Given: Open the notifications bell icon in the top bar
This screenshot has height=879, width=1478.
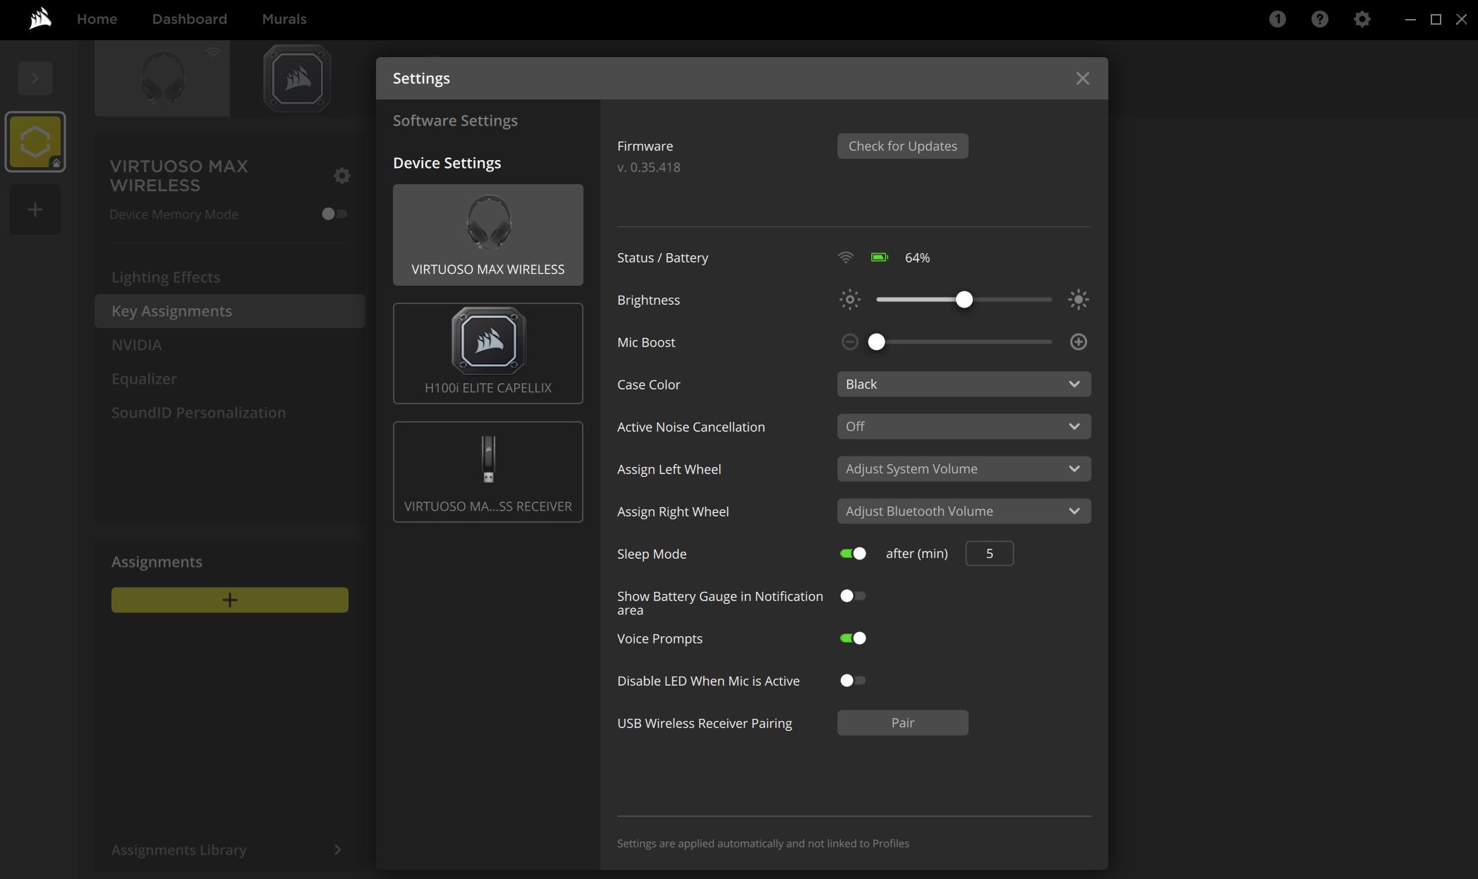Looking at the screenshot, I should 1277,19.
